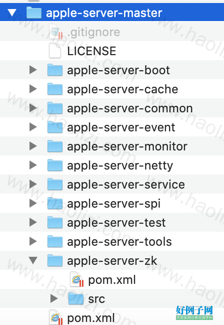Expand the apple-server-netty disclosure triangle

click(x=33, y=165)
